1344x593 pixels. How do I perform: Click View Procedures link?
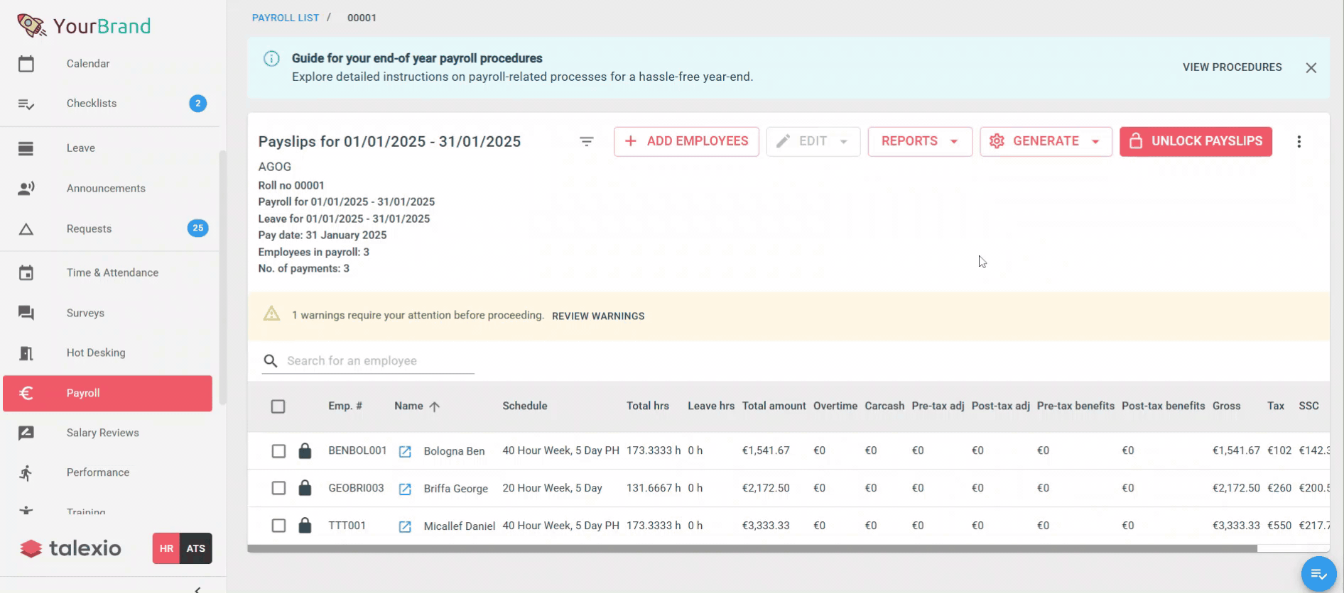pyautogui.click(x=1232, y=67)
